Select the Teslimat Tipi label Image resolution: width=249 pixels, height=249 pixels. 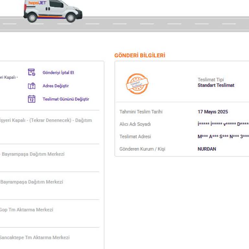(x=211, y=79)
